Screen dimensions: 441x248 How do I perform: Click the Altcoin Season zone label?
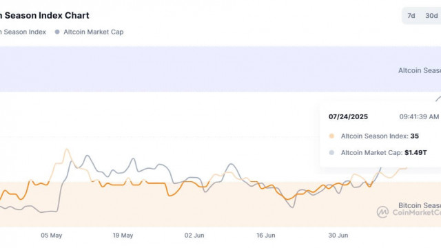[x=420, y=70]
